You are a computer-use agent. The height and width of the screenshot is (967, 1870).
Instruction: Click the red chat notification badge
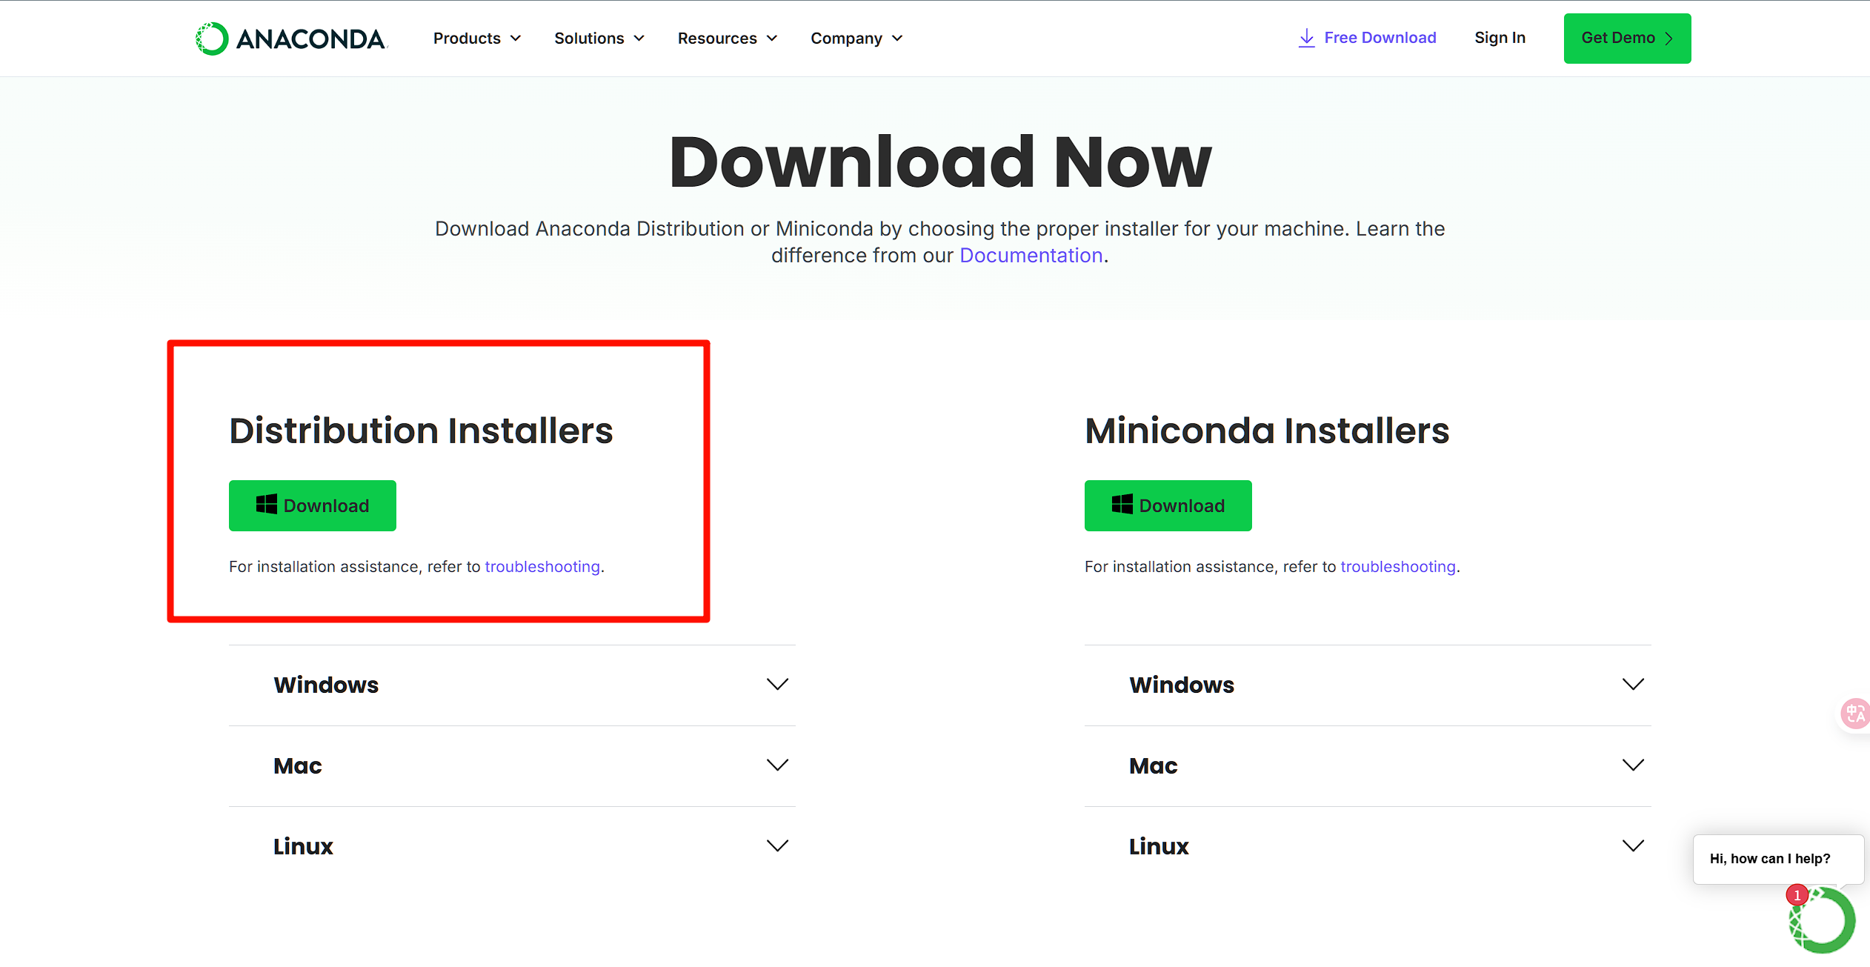coord(1797,895)
